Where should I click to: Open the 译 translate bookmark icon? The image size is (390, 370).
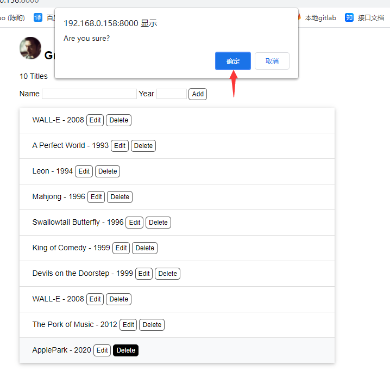pyautogui.click(x=38, y=17)
